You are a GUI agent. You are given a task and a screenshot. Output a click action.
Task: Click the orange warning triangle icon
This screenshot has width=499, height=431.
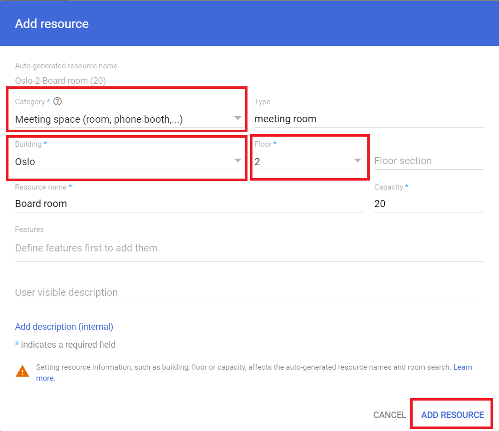pyautogui.click(x=22, y=372)
